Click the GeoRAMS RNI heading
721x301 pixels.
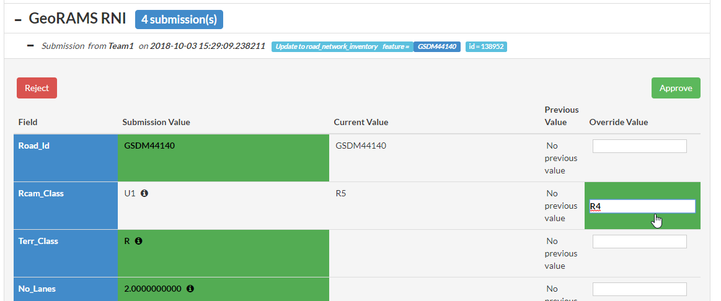[77, 19]
